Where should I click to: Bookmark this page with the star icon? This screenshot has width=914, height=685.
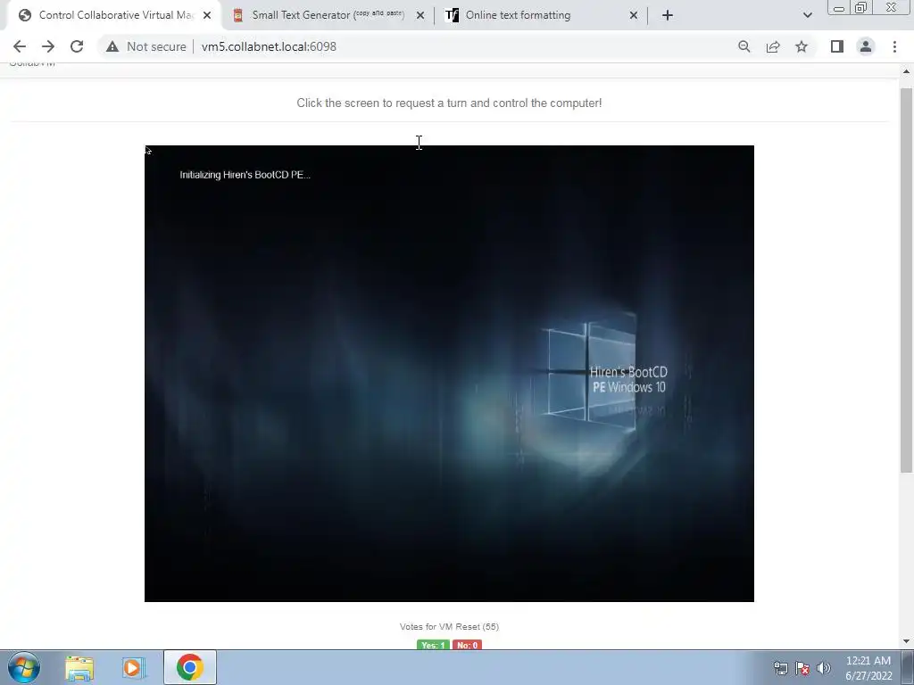(802, 46)
